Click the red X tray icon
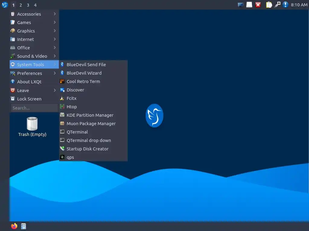Screen dimensions: 309x231 coord(258,5)
